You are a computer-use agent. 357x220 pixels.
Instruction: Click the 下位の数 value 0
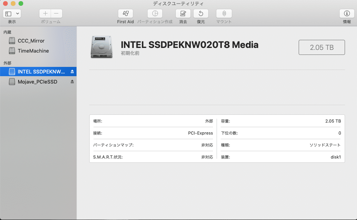[340, 133]
